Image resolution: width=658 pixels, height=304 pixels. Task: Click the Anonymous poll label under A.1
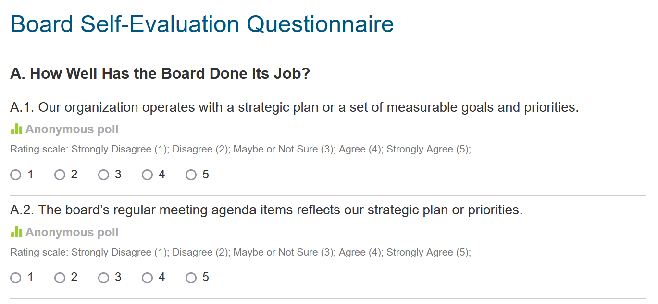pyautogui.click(x=72, y=129)
